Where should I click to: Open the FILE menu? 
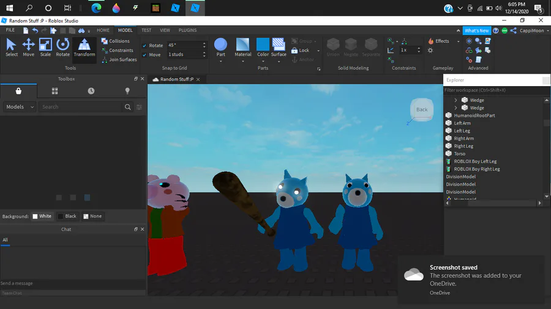[x=10, y=30]
